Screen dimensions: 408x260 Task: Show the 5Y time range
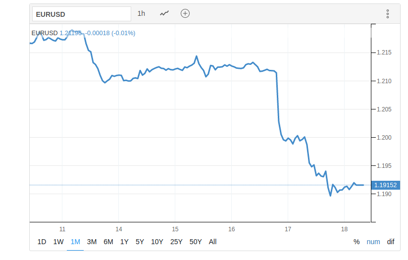click(140, 242)
